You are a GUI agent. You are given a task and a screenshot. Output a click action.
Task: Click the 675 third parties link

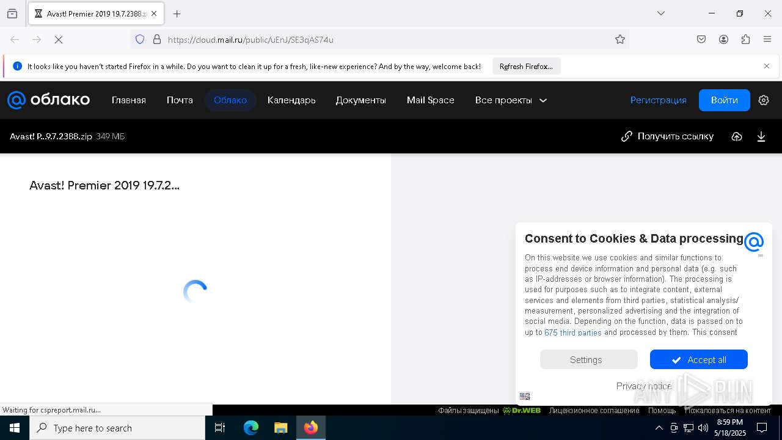573,332
